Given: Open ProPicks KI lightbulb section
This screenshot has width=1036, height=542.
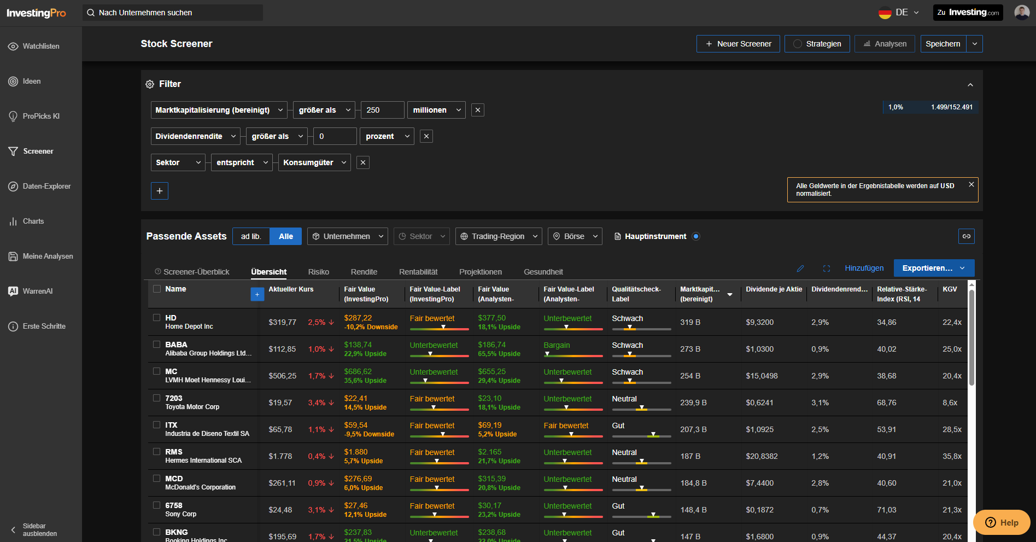Looking at the screenshot, I should (34, 116).
